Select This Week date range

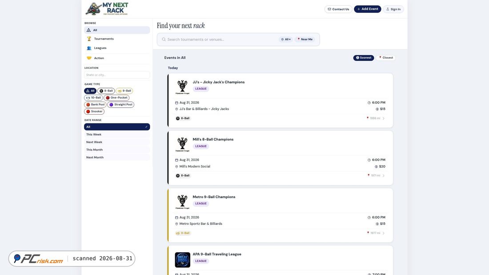(x=117, y=134)
